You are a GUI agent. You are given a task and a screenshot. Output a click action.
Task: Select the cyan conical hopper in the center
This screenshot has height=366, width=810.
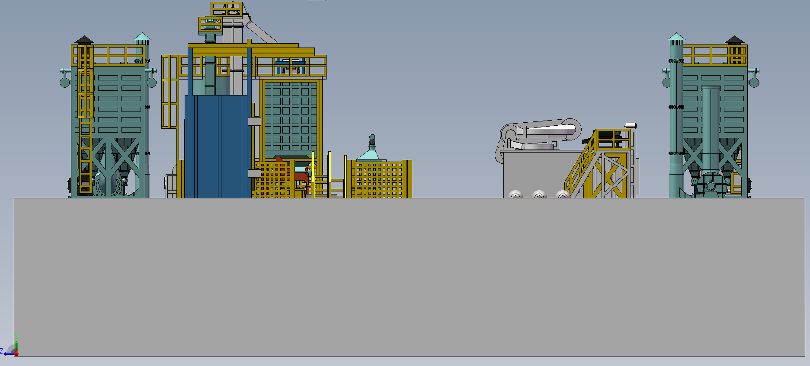click(370, 154)
